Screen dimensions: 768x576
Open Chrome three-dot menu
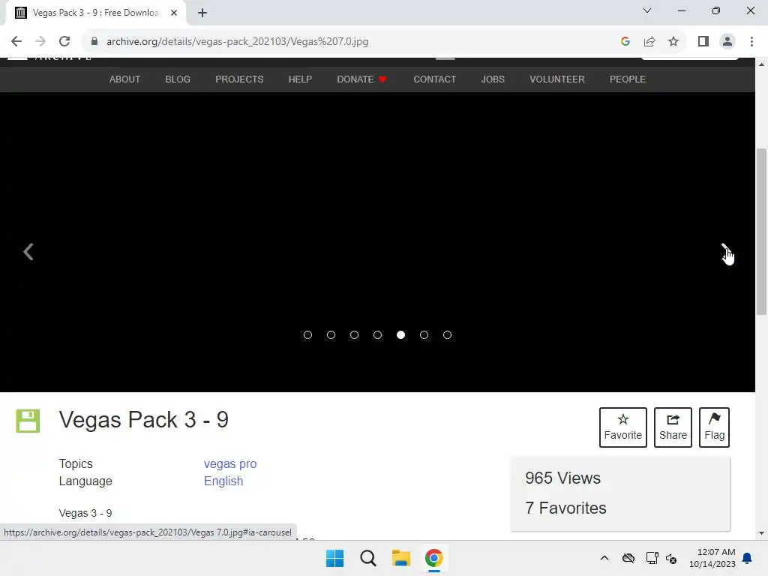[751, 42]
